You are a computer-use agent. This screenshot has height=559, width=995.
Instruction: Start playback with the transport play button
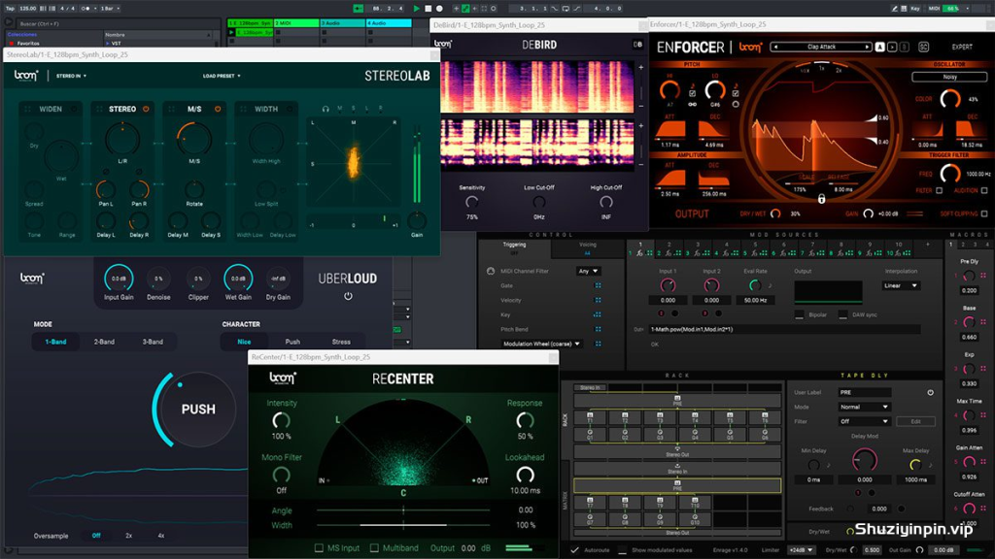coord(416,8)
